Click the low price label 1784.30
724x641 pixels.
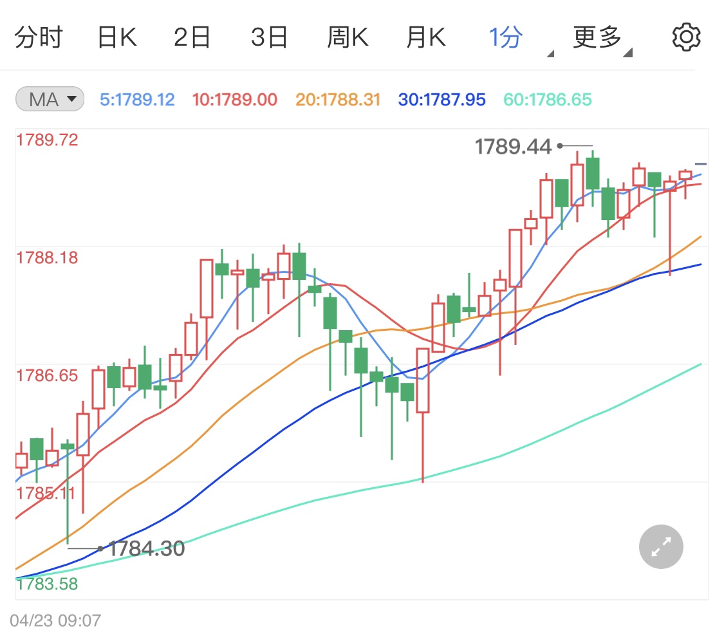point(147,548)
